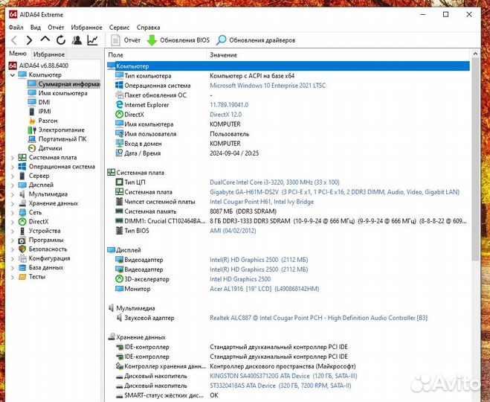Open the Файл menu
The height and width of the screenshot is (402, 490).
pos(16,28)
